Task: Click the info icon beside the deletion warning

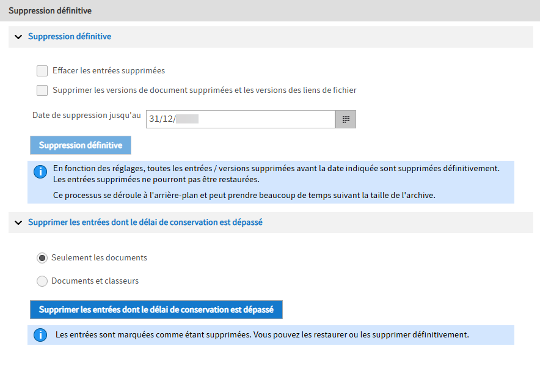Action: (40, 172)
